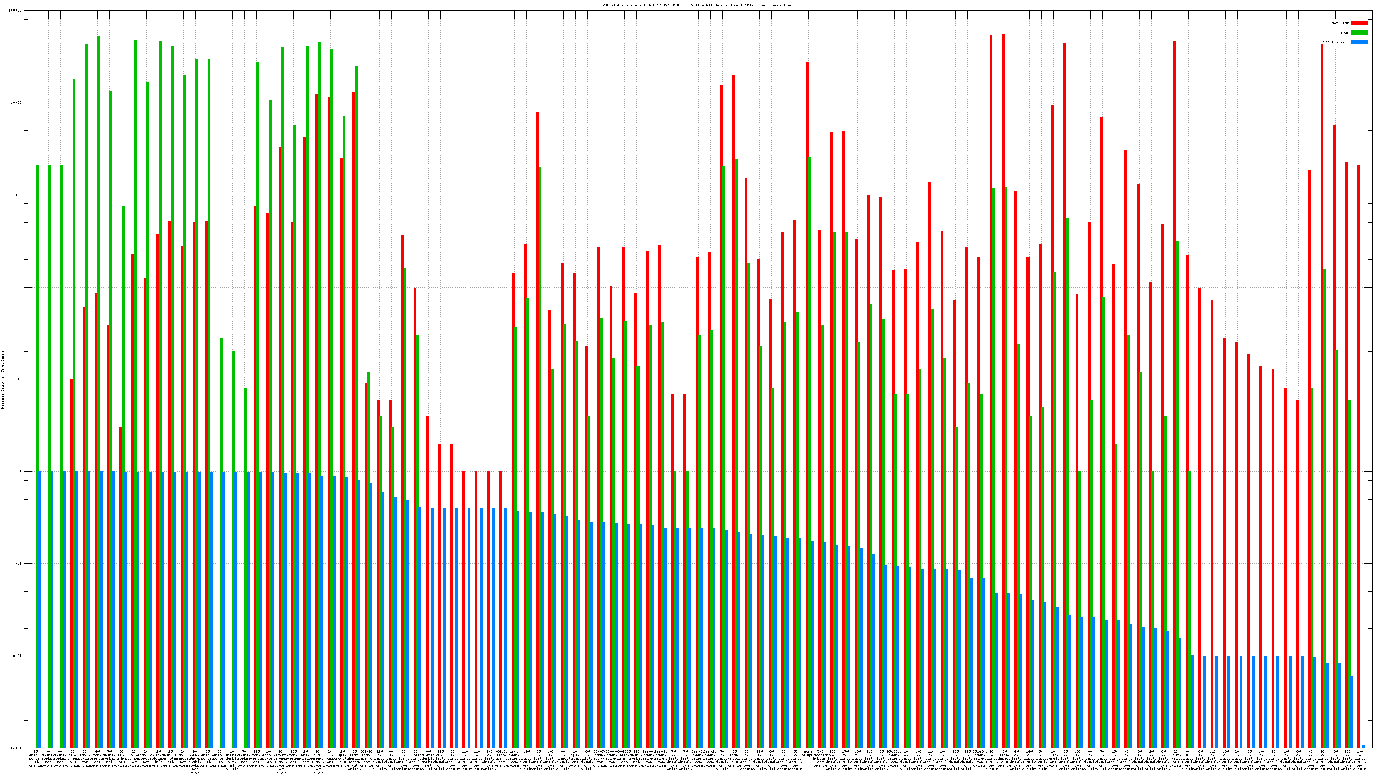Click the first green bar on the left
The width and height of the screenshot is (1379, 776).
37,456
